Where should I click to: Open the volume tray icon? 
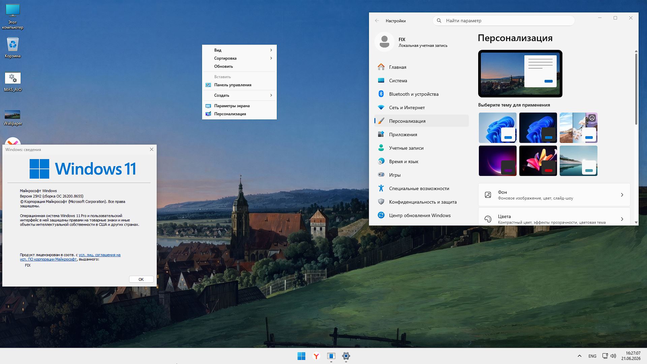(613, 356)
